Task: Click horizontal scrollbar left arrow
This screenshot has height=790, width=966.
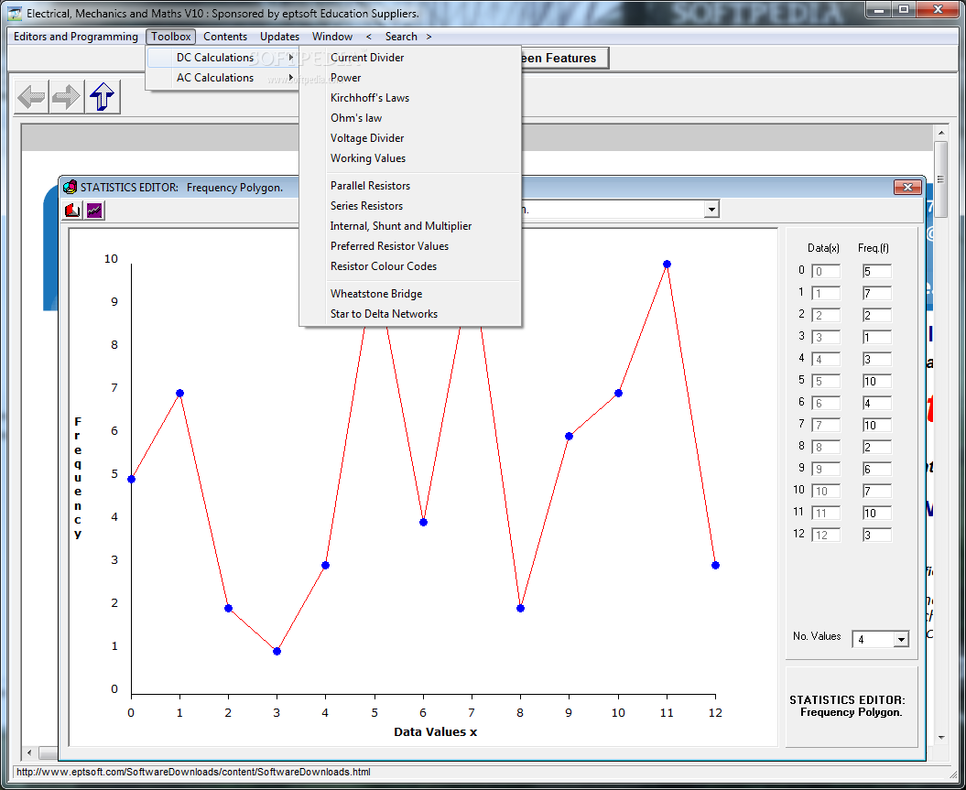Action: (29, 752)
